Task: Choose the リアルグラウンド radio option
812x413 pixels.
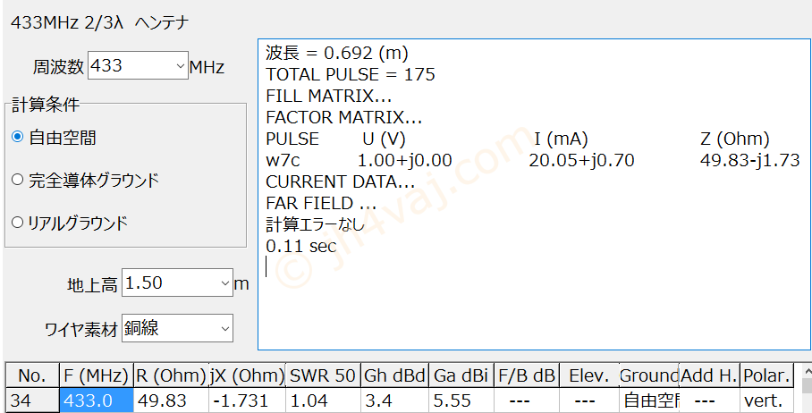Action: [x=18, y=223]
